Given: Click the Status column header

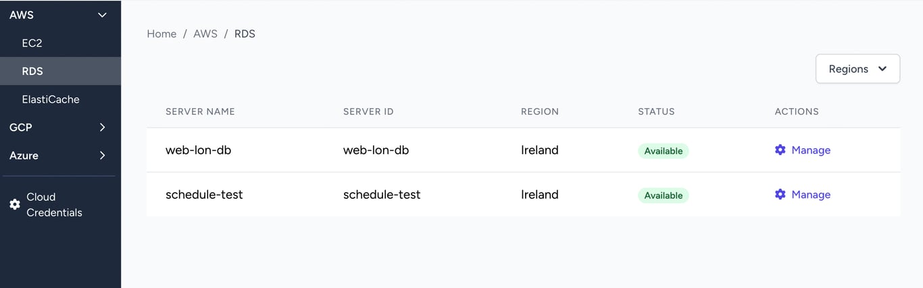Looking at the screenshot, I should point(656,112).
